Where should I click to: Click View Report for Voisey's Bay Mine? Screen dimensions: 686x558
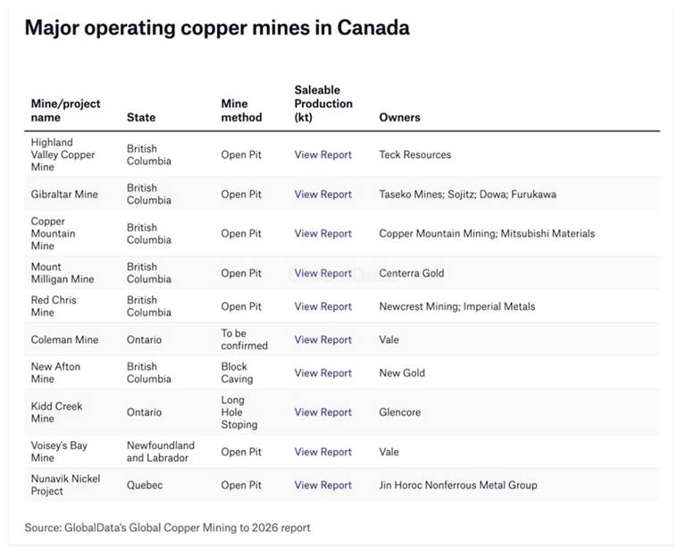coord(322,452)
